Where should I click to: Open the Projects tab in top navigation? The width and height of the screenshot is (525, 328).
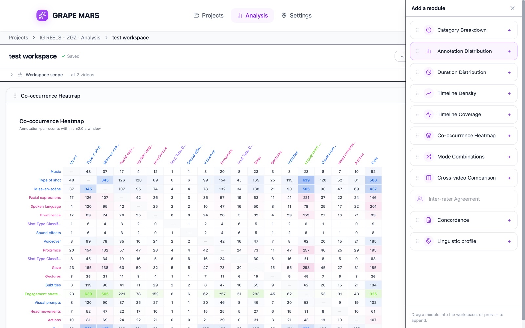pos(209,15)
